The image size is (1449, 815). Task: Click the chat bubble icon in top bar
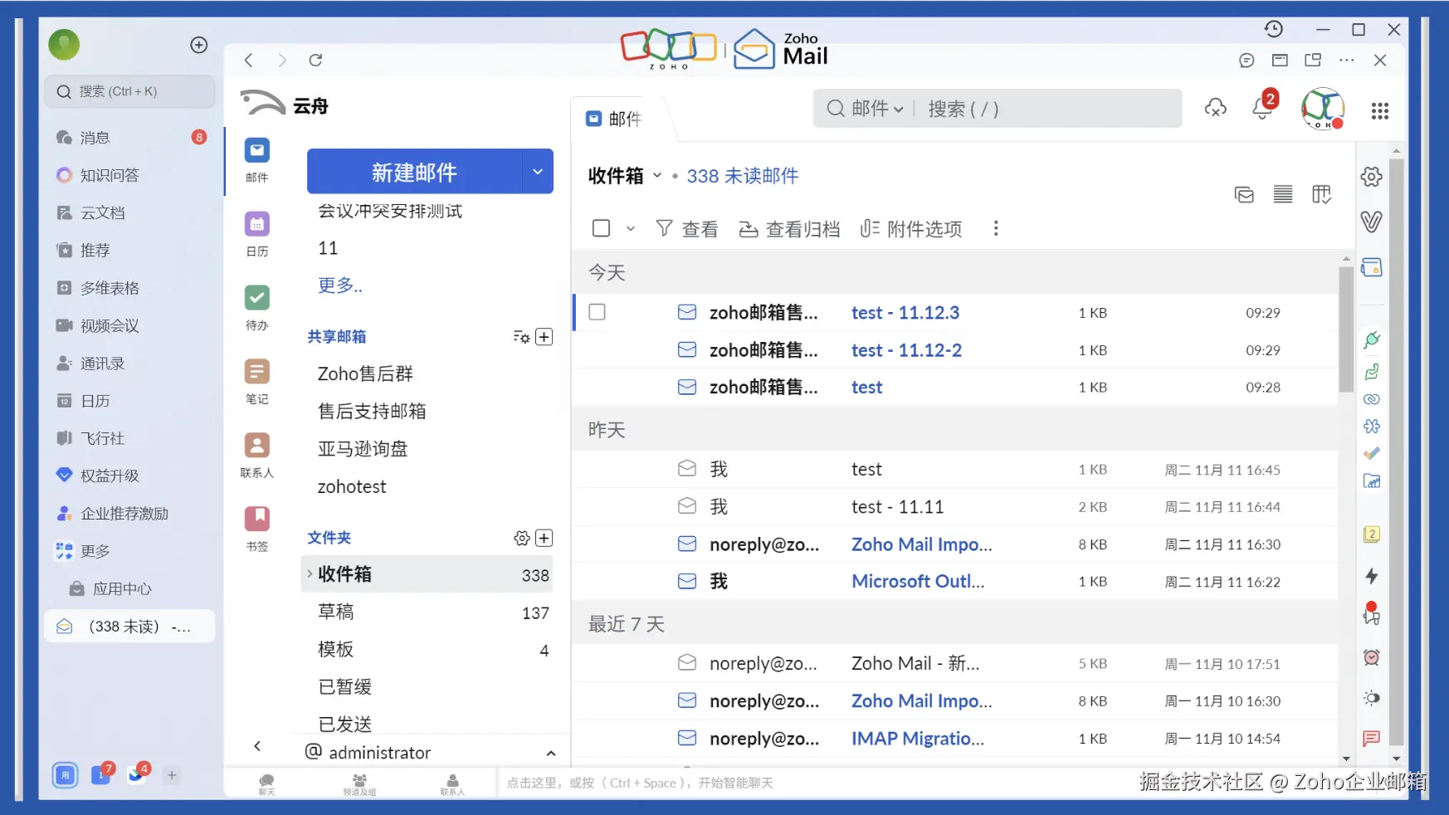(x=1246, y=60)
